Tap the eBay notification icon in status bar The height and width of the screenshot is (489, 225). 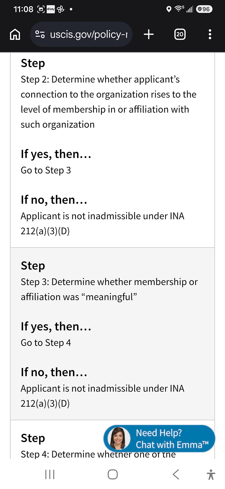[x=51, y=9]
